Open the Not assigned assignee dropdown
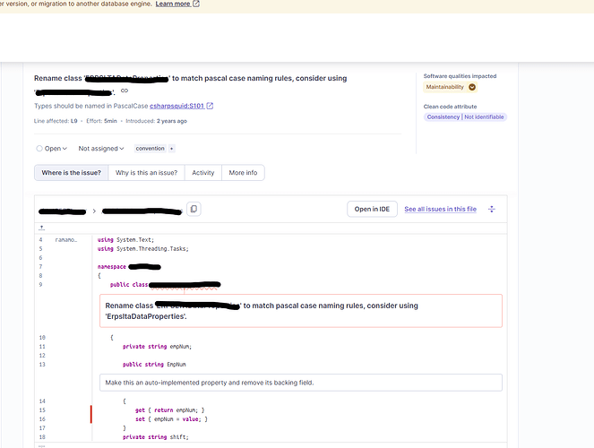The height and width of the screenshot is (448, 594). coord(101,149)
